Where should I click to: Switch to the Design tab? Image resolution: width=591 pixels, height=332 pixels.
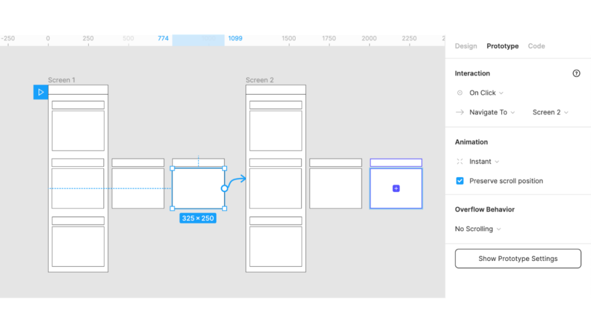tap(466, 46)
